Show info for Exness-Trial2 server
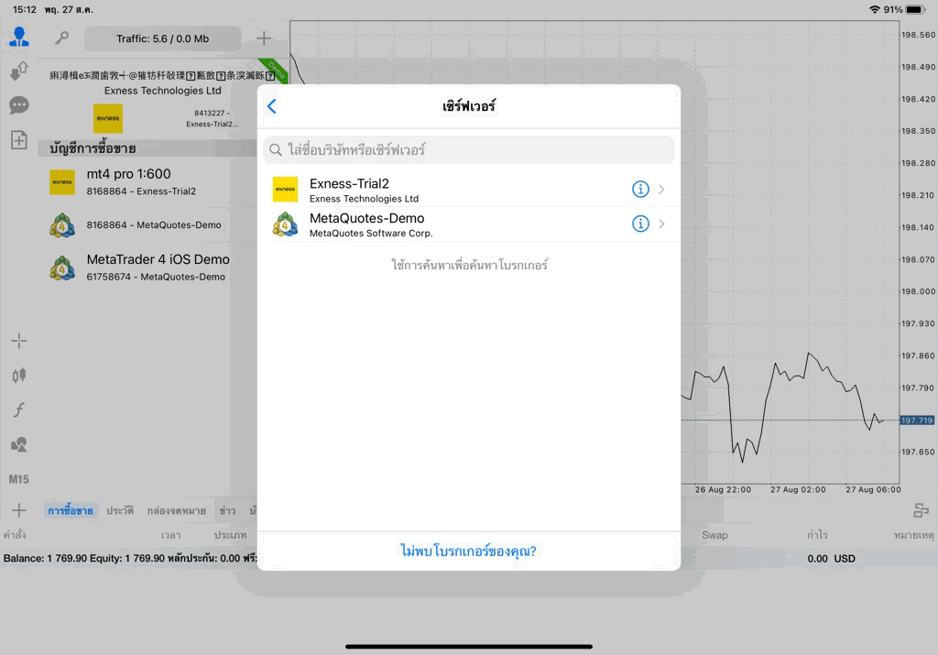 [x=640, y=189]
